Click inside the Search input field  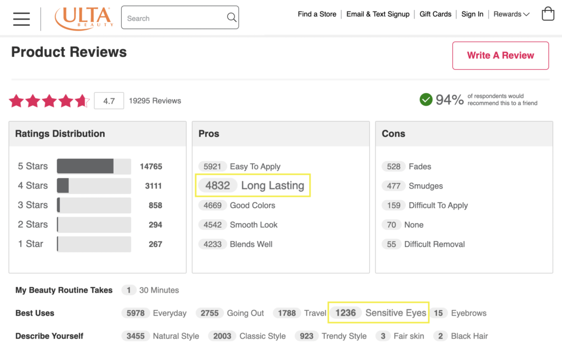170,18
